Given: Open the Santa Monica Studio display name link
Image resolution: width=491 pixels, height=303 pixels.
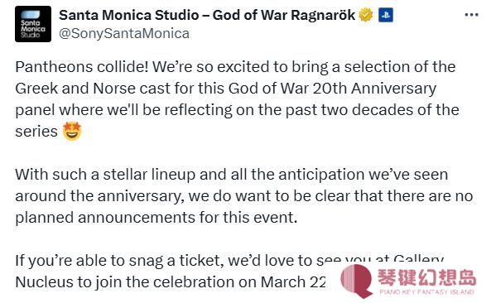Looking at the screenshot, I should click(207, 15).
